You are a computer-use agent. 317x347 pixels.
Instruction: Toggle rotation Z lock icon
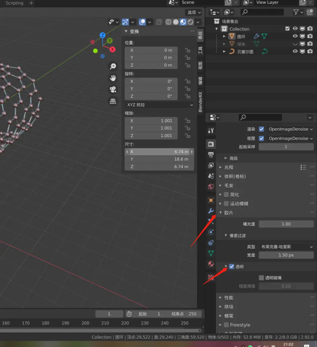pos(187,96)
